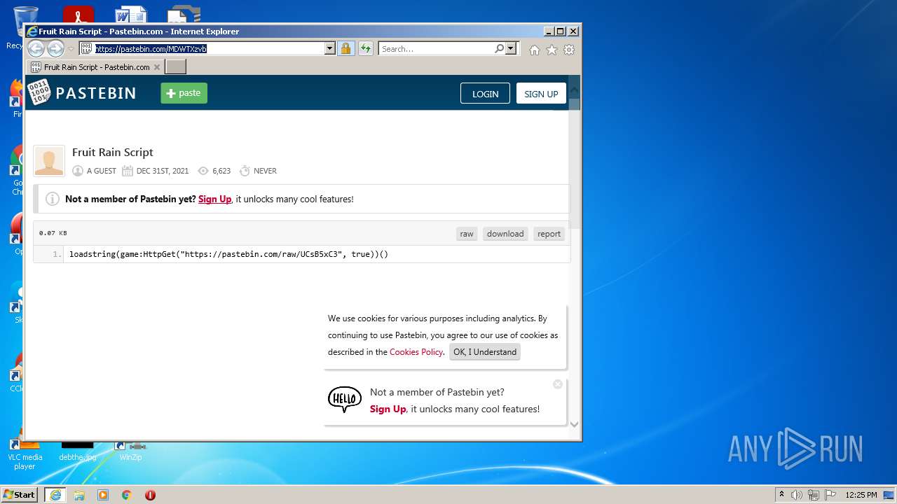Click the PASTEBIN brand text

(x=96, y=93)
